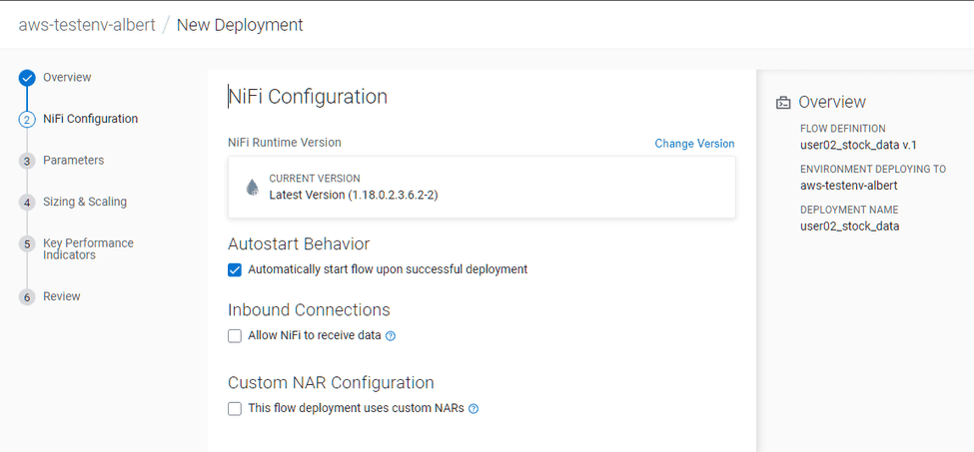Image resolution: width=974 pixels, height=452 pixels.
Task: Uncheck Automatically start flow upon successful deployment
Action: [x=234, y=269]
